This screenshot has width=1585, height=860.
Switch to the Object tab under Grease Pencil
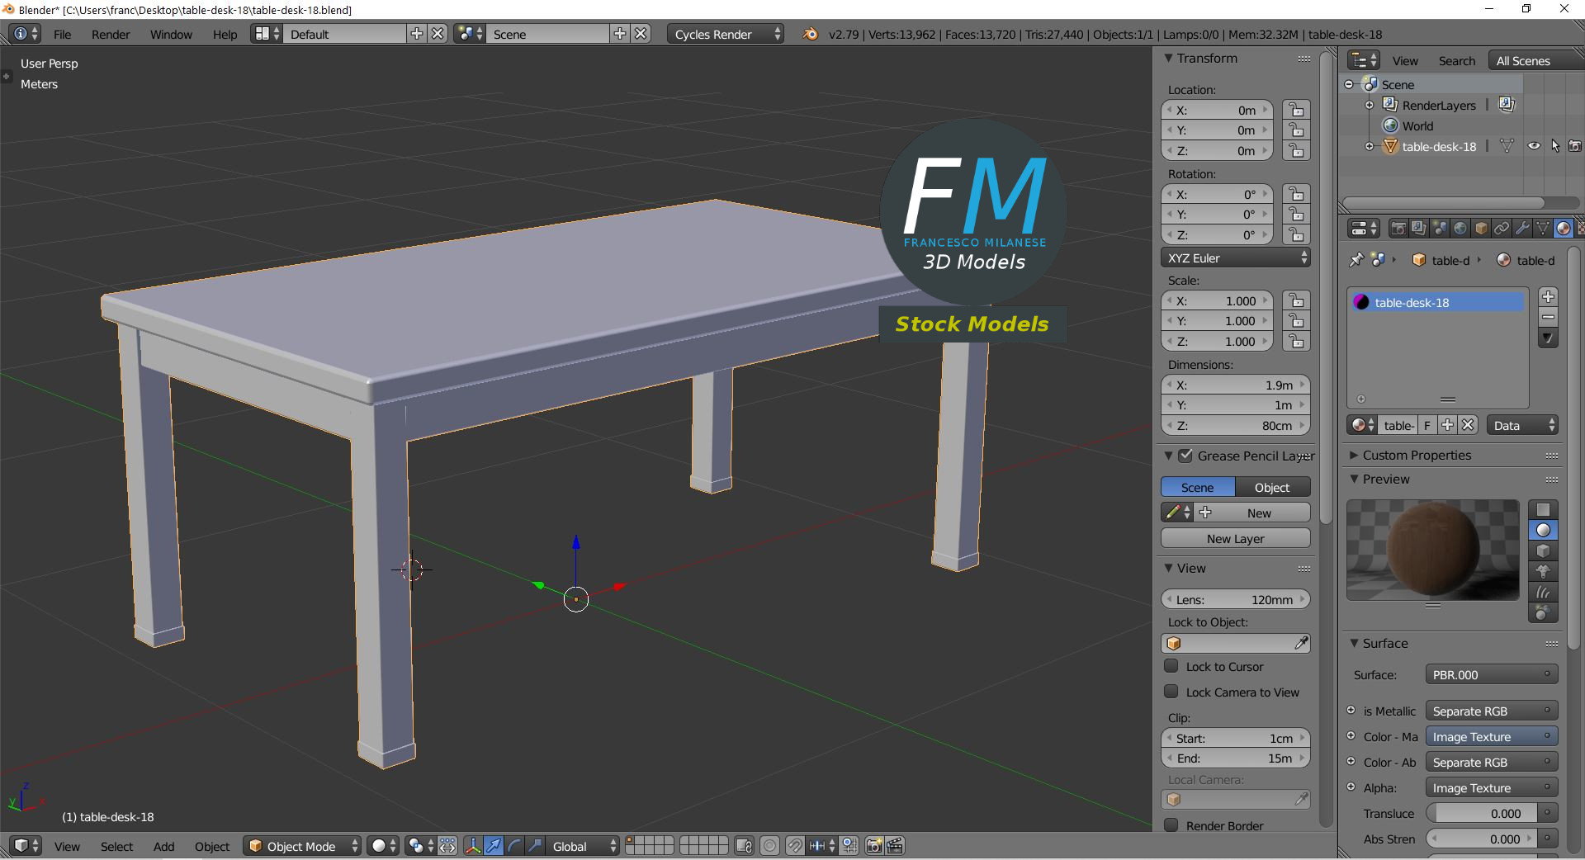1270,487
